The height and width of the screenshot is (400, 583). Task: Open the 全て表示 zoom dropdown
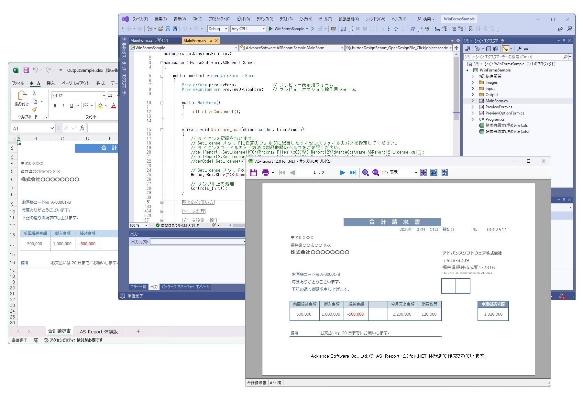point(416,173)
